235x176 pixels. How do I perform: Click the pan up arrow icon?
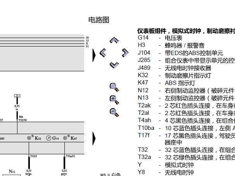[114, 40]
